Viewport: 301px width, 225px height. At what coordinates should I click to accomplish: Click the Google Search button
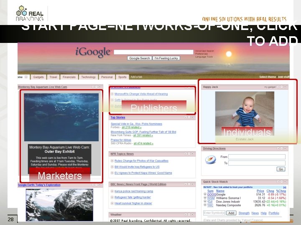click(140, 58)
